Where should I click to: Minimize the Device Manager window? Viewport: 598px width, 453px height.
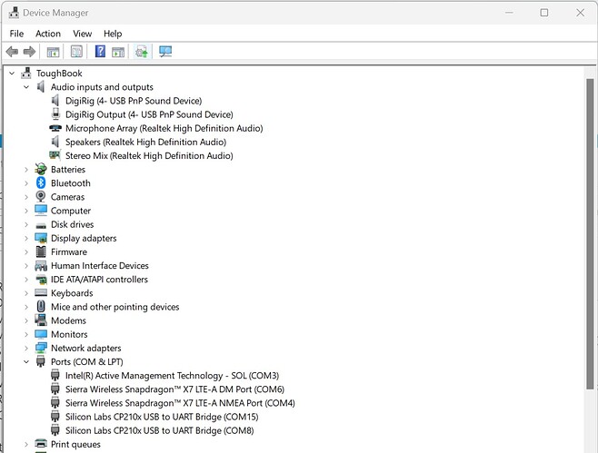point(509,13)
